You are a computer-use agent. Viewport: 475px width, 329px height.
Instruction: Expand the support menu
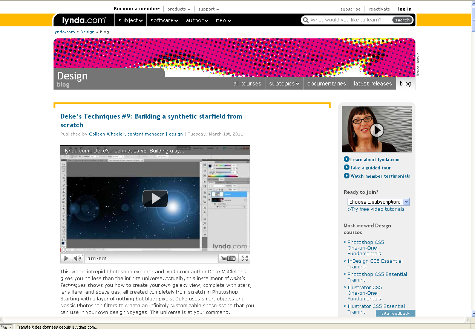pyautogui.click(x=209, y=9)
